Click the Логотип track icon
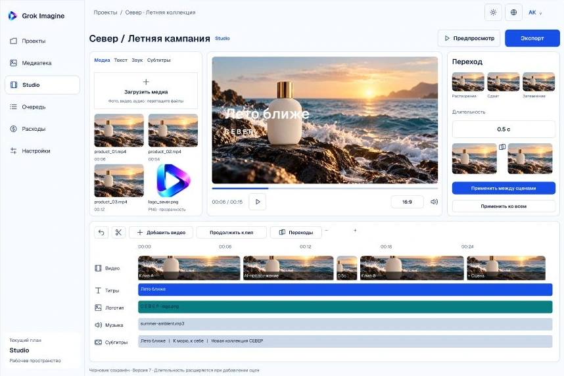This screenshot has height=376, width=564. (98, 308)
